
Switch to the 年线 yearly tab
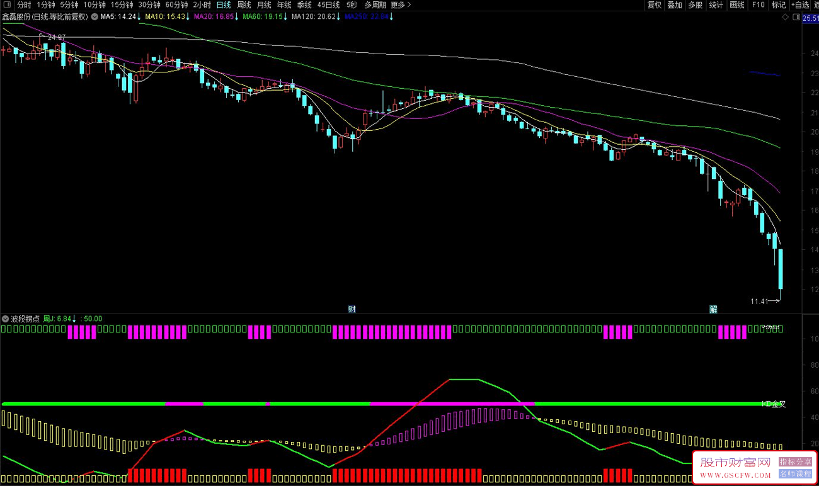pos(284,4)
